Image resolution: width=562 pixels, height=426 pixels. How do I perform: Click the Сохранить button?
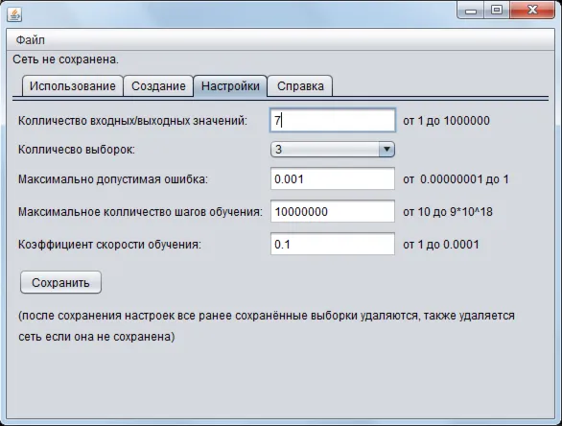[x=60, y=282]
